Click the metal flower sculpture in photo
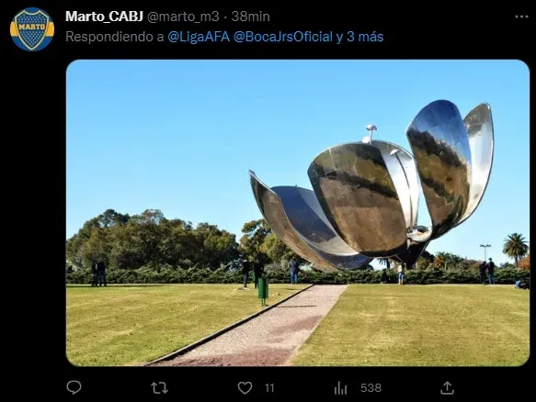This screenshot has height=402, width=536. [371, 186]
